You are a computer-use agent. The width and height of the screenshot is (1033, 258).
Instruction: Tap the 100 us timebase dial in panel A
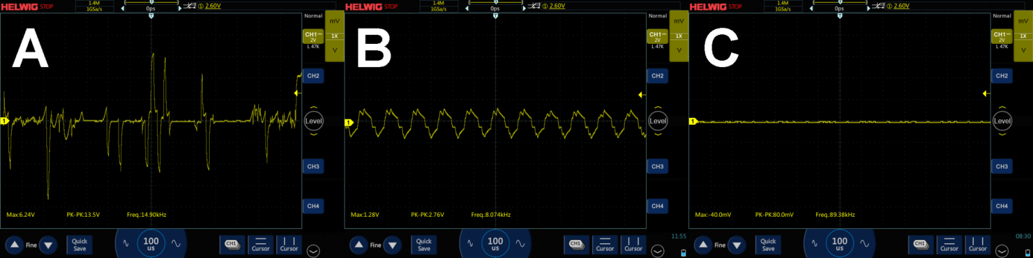pyautogui.click(x=151, y=244)
